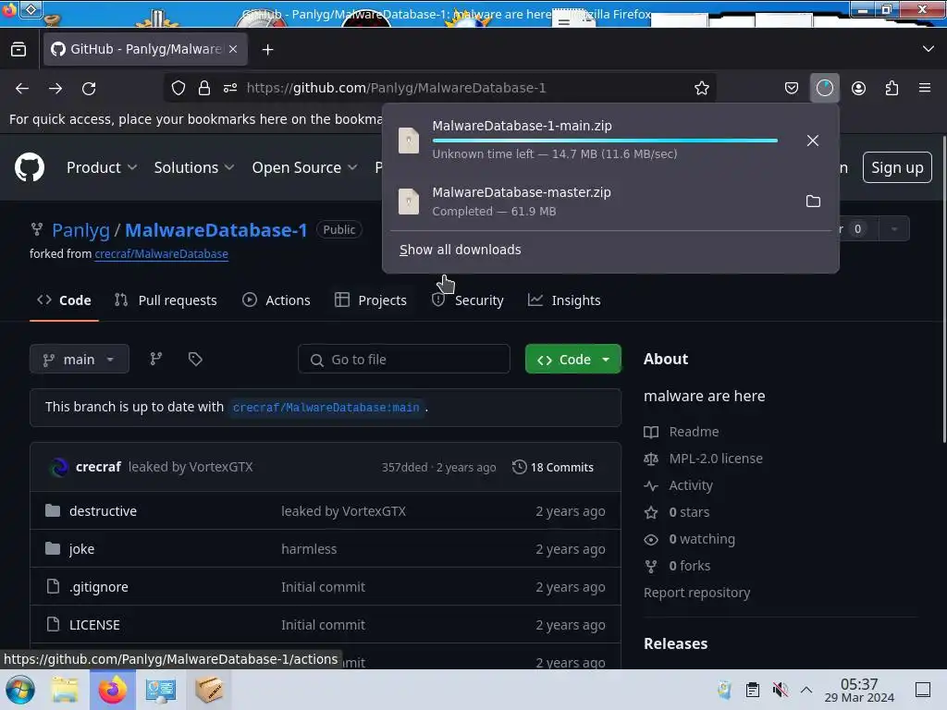Reload the current page
947x710 pixels.
point(89,88)
